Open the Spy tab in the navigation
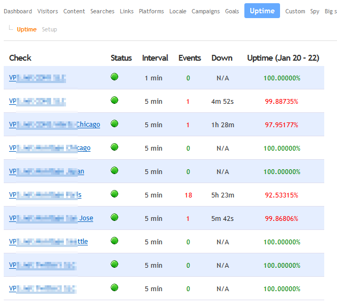 coord(315,11)
